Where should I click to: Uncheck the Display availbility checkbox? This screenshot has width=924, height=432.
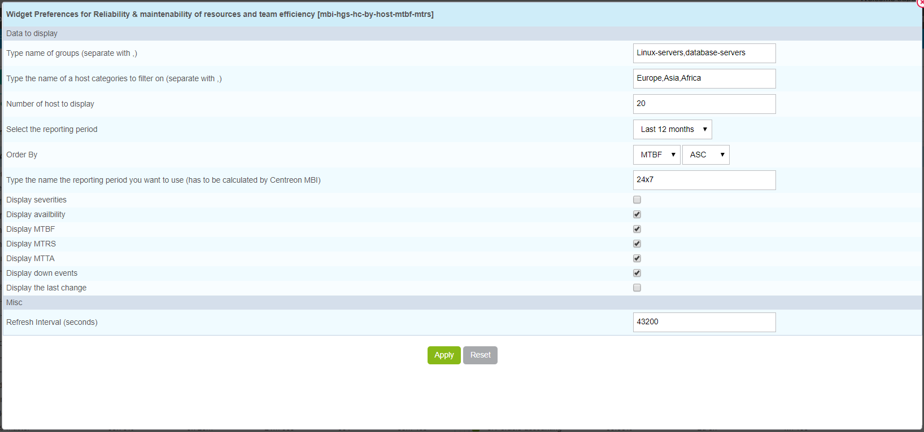coord(637,214)
